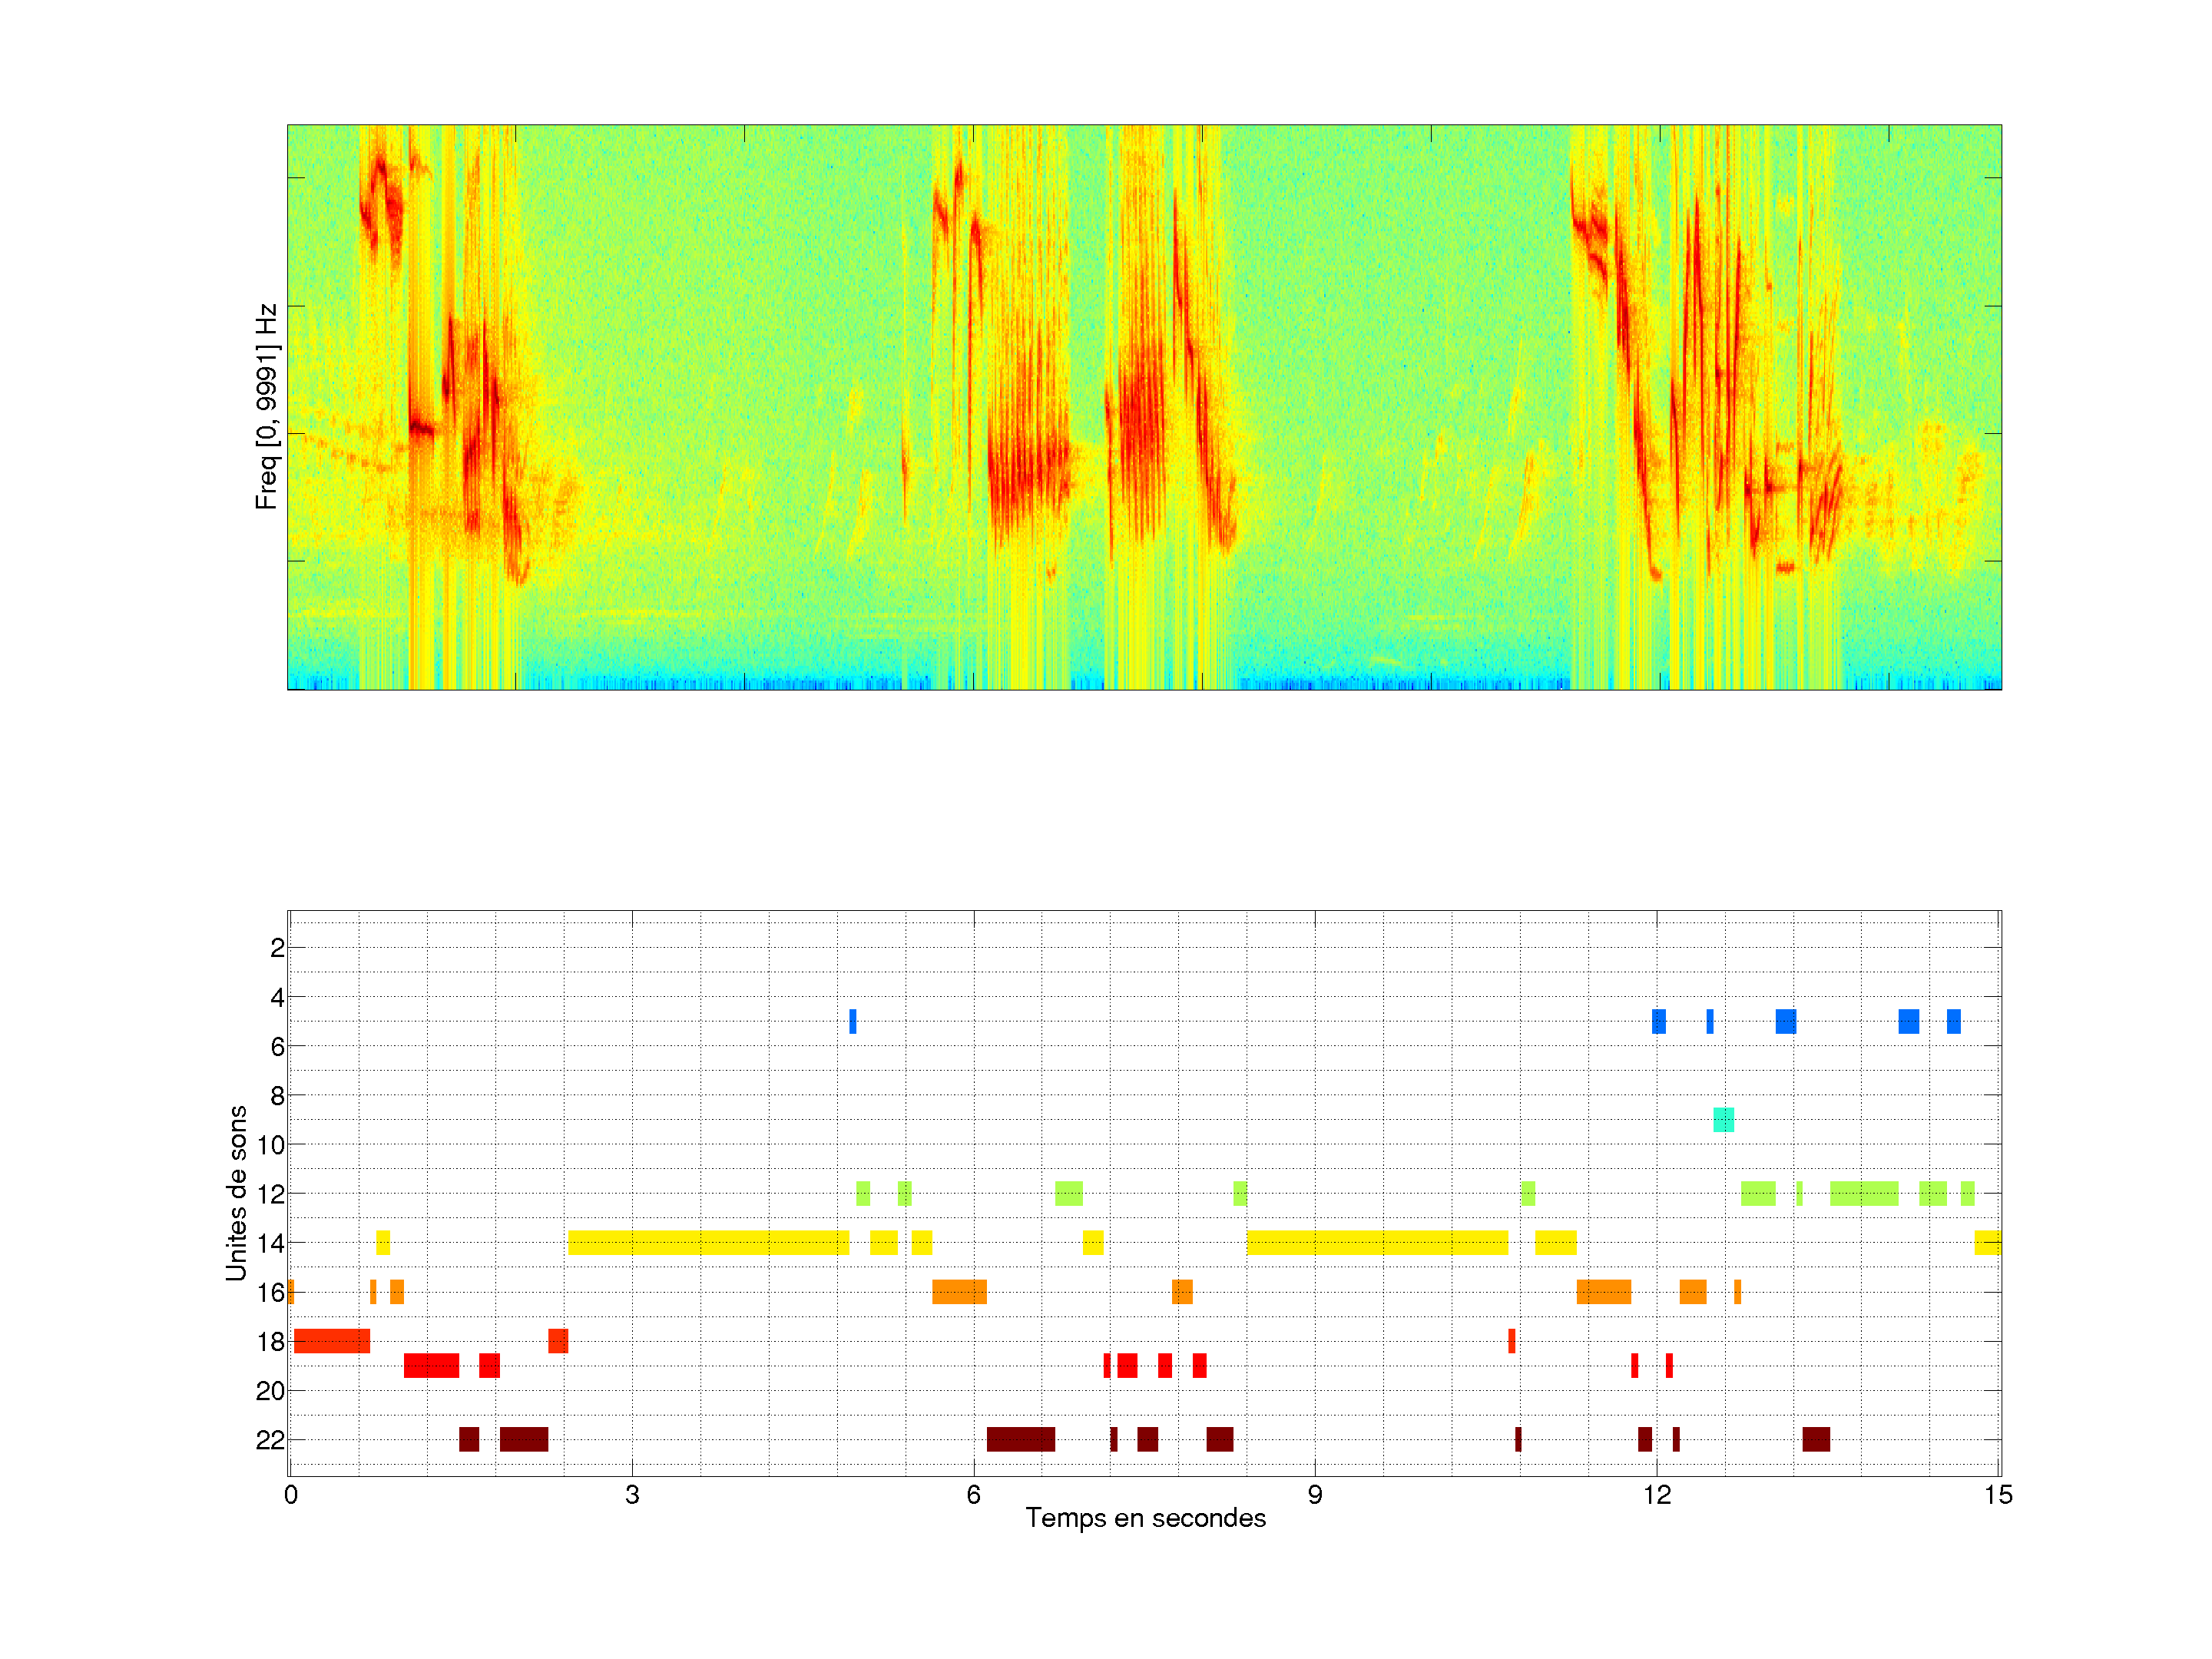Select the long yellow bar after 3 seconds
This screenshot has height=1659, width=2212.
coord(708,1242)
